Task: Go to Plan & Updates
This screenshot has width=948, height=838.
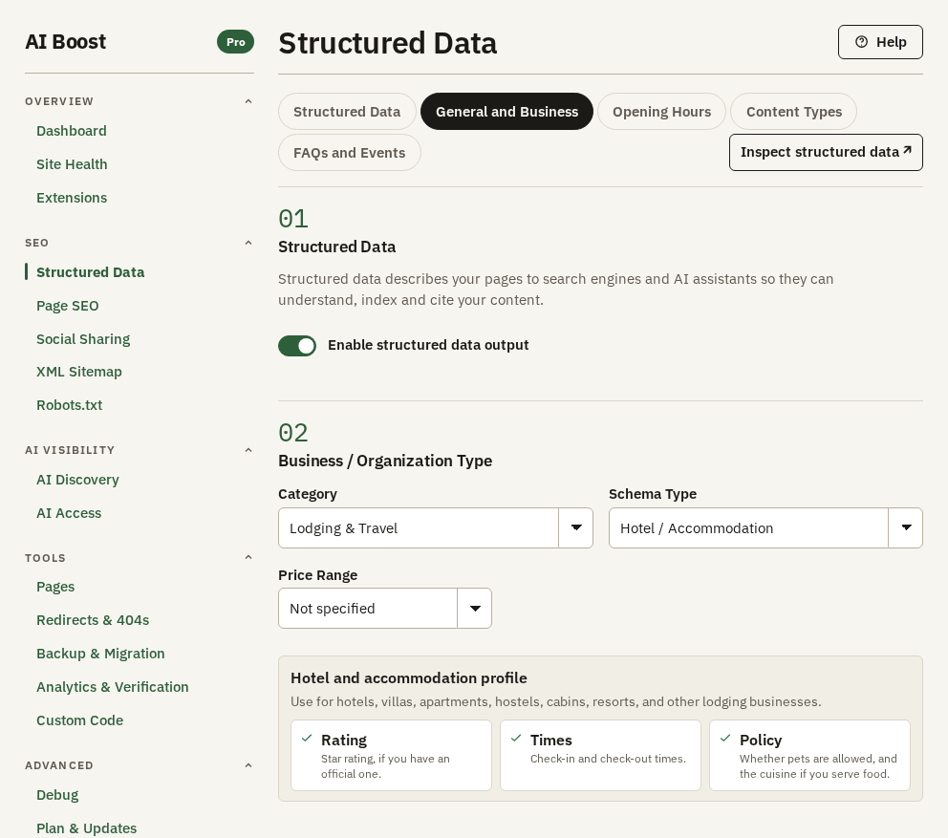Action: [86, 827]
